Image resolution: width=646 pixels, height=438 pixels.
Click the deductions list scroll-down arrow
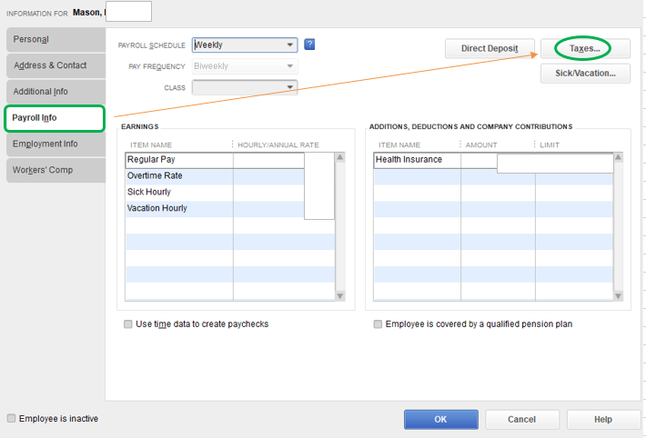(x=618, y=296)
